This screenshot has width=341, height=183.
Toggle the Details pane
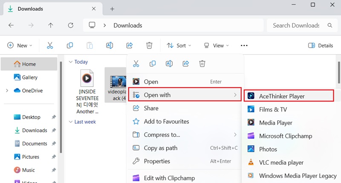[321, 46]
